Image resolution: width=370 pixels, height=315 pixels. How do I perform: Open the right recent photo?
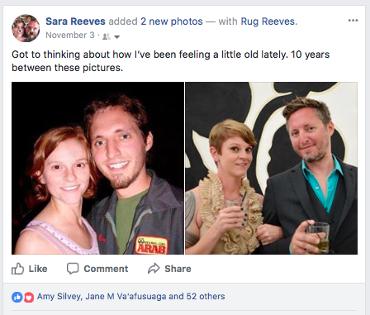click(x=272, y=168)
